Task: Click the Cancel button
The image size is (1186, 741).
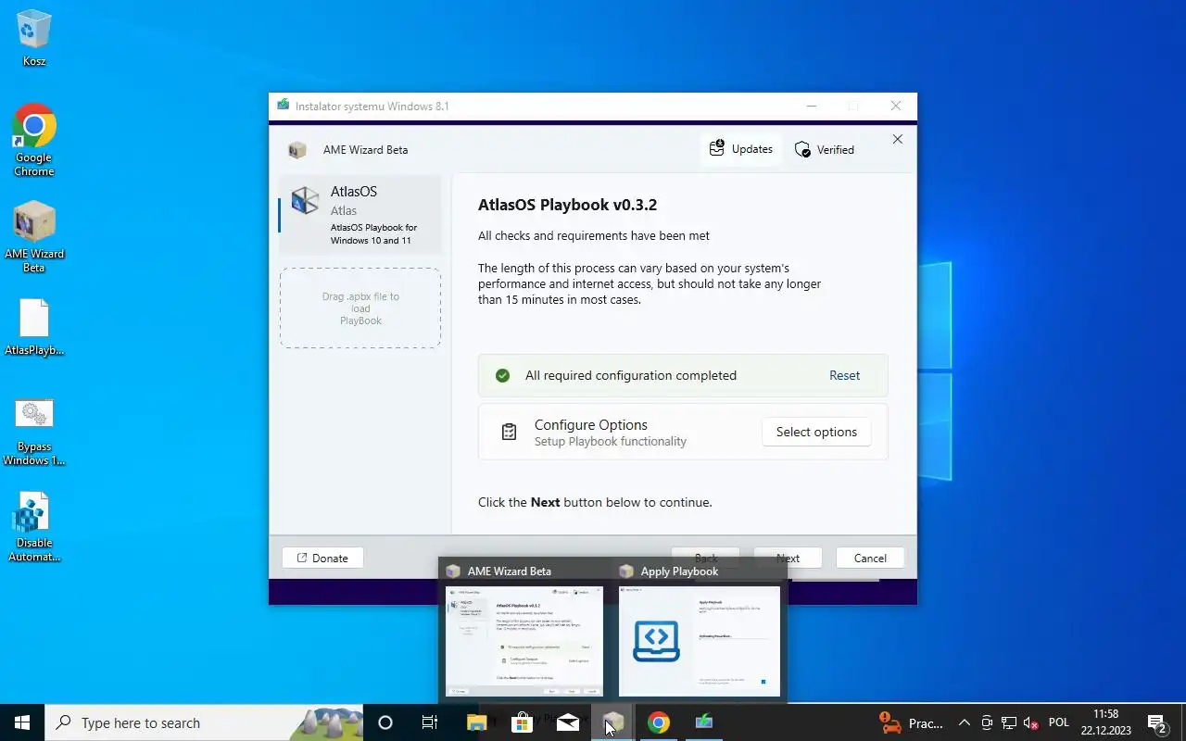Action: click(x=870, y=558)
